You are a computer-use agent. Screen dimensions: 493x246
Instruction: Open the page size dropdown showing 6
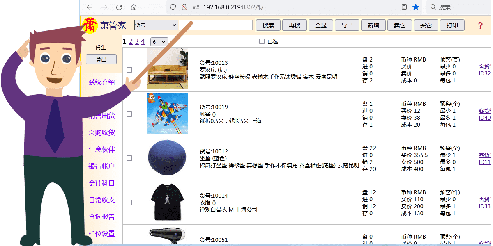point(159,41)
